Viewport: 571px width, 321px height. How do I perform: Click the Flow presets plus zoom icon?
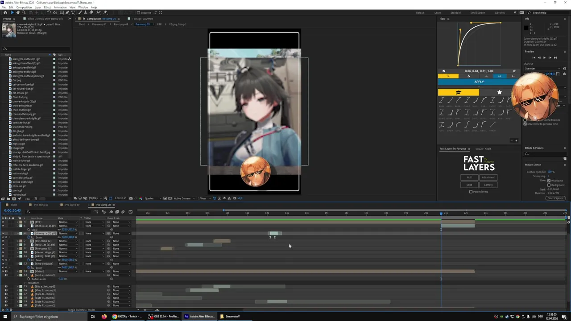coord(516,140)
